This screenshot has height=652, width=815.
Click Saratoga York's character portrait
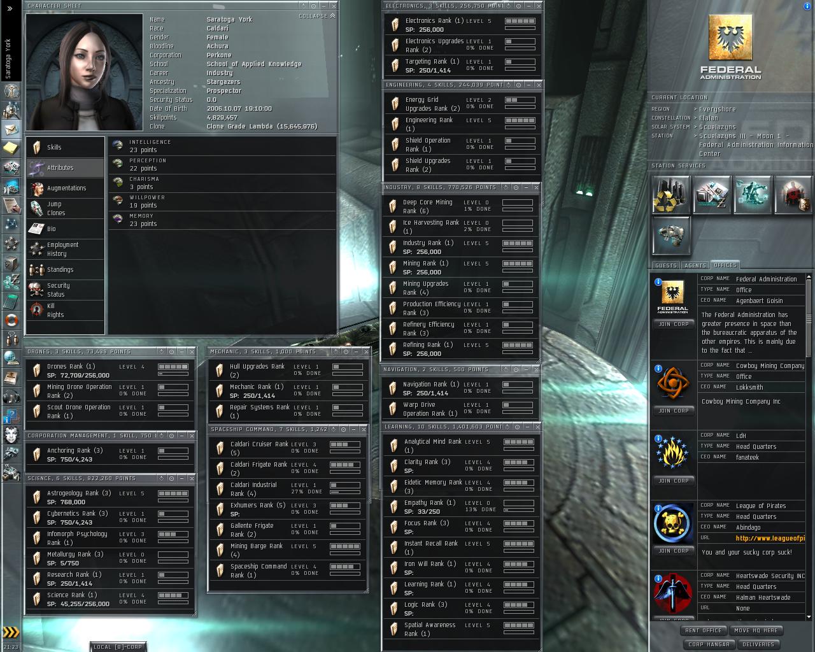tap(85, 73)
